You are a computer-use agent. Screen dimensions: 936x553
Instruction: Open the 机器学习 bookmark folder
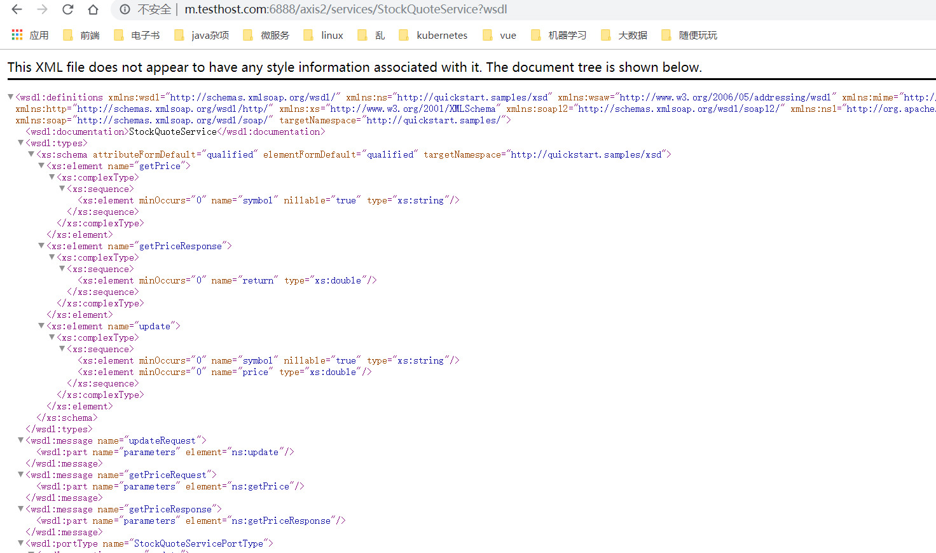point(559,35)
